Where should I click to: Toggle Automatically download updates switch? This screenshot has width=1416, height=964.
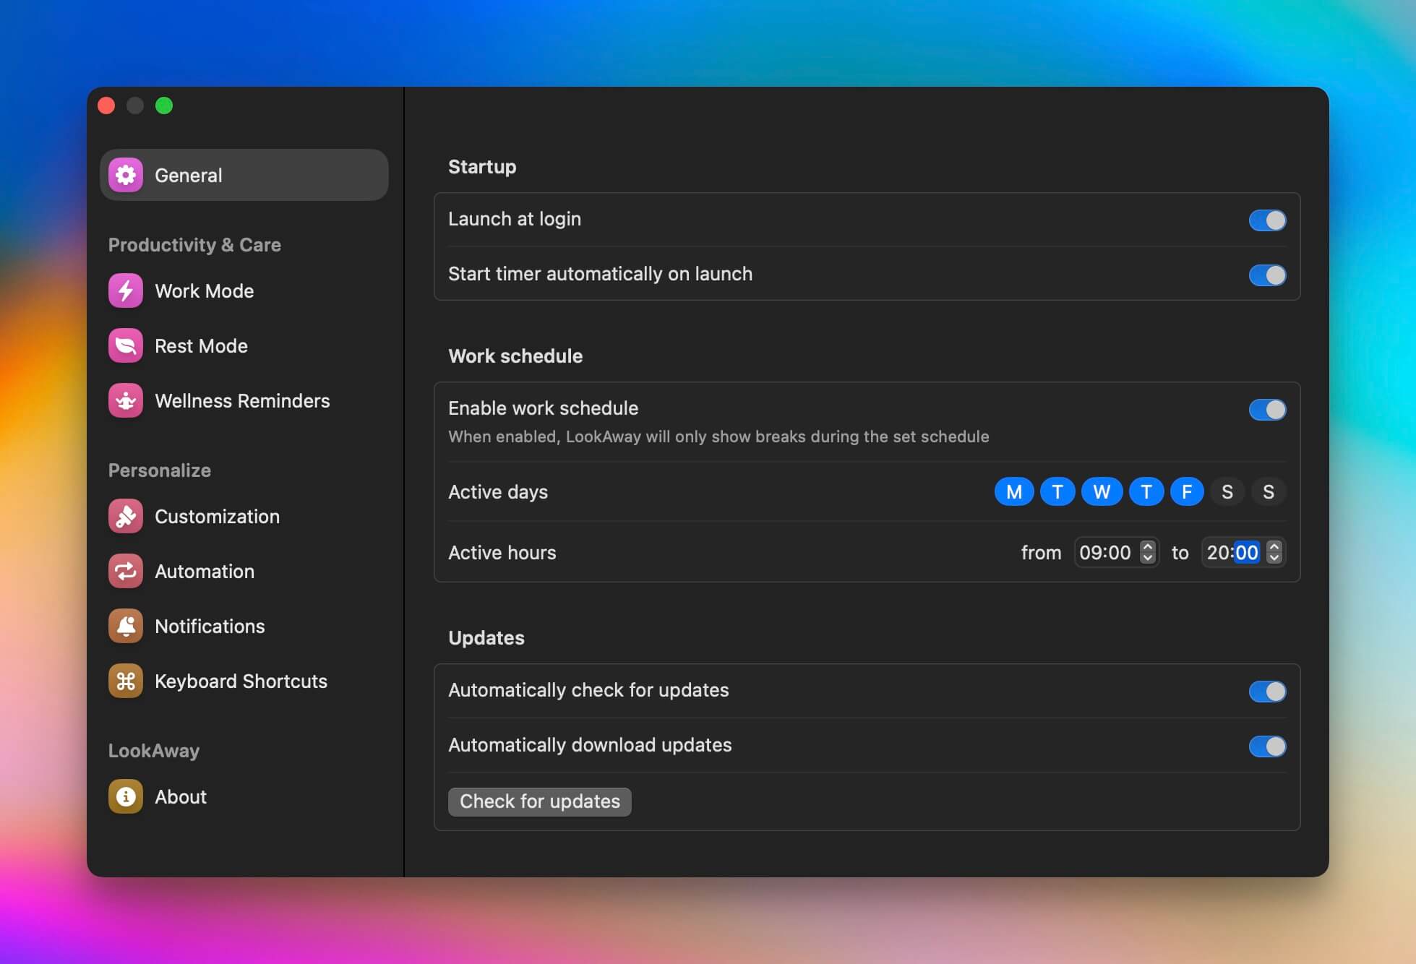(x=1267, y=746)
